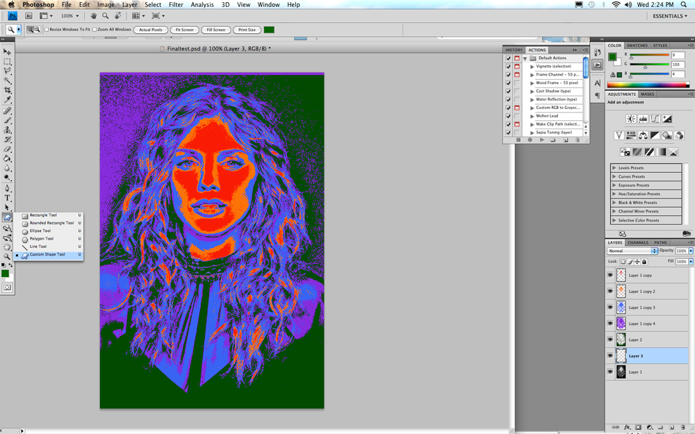Enable Resize Windows To Fit checkbox
This screenshot has height=434, width=695.
point(47,30)
